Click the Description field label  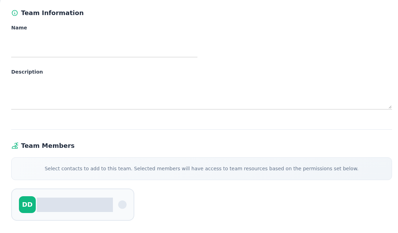click(27, 72)
